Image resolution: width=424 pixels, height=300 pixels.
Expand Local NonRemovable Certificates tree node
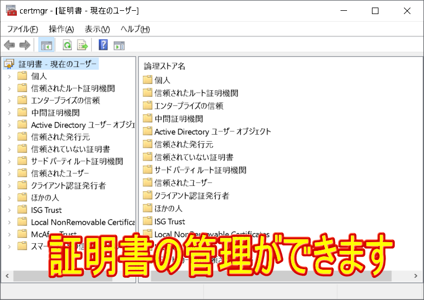(x=9, y=222)
